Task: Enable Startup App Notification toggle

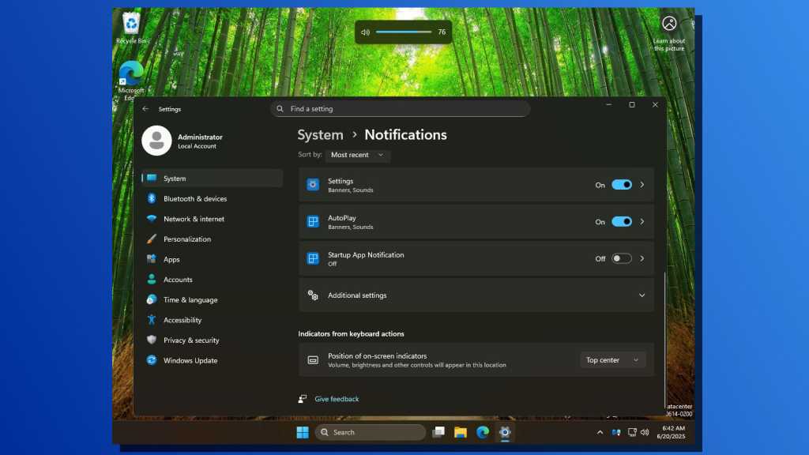Action: point(622,258)
